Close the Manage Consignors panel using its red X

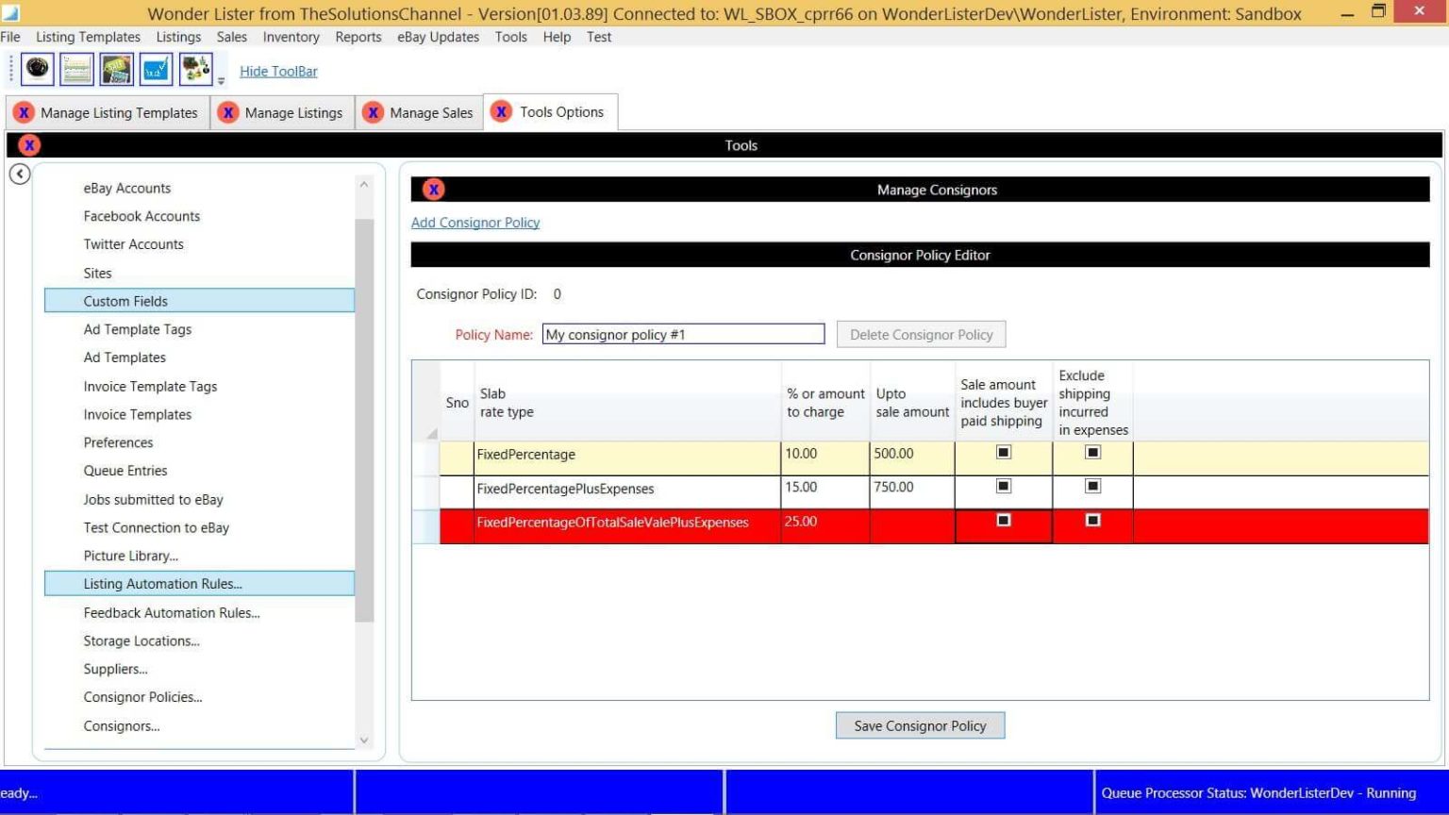click(x=433, y=190)
